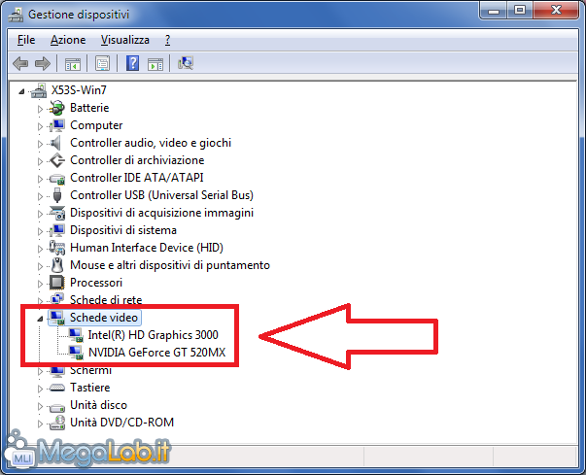This screenshot has height=475, width=586.
Task: Click the Controller IDE ATA/ATAPI icon
Action: (x=57, y=179)
